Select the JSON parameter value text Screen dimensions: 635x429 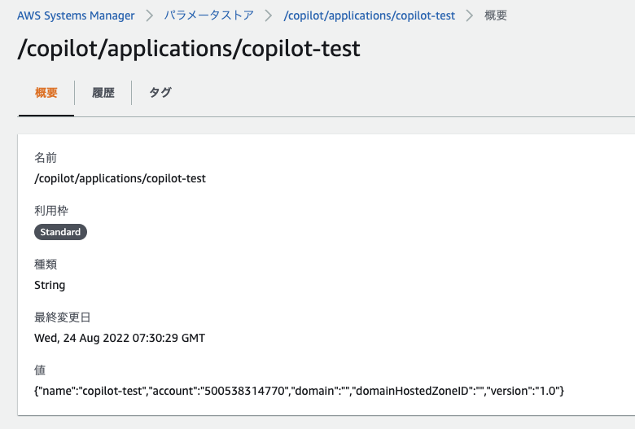coord(299,391)
